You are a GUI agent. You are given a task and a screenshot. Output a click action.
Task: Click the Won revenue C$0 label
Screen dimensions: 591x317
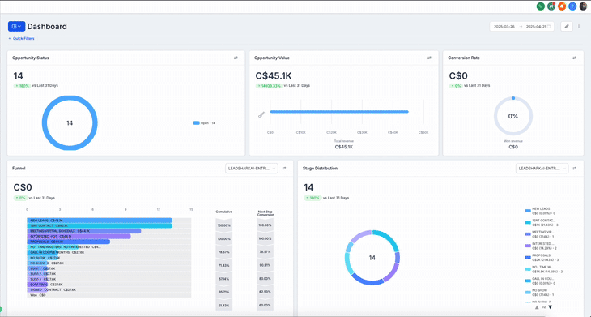click(513, 144)
